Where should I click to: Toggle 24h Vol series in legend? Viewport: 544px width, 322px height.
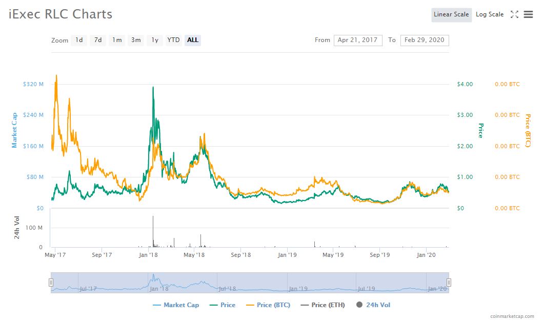[x=373, y=305]
